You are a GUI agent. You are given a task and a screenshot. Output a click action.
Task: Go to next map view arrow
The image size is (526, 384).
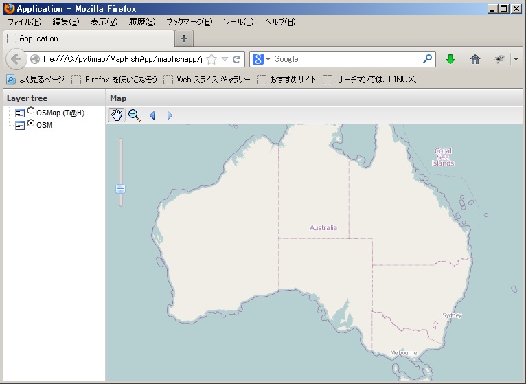click(170, 115)
